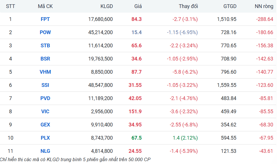277x164 pixels.
Task: Open the POW stock code link
Action: click(x=45, y=32)
